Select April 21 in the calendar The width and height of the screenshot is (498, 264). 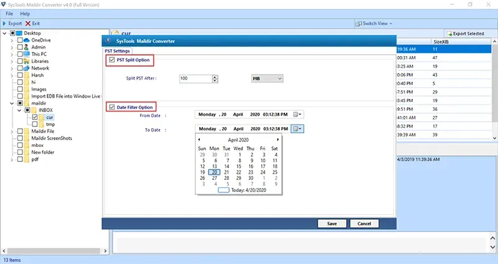click(x=227, y=172)
